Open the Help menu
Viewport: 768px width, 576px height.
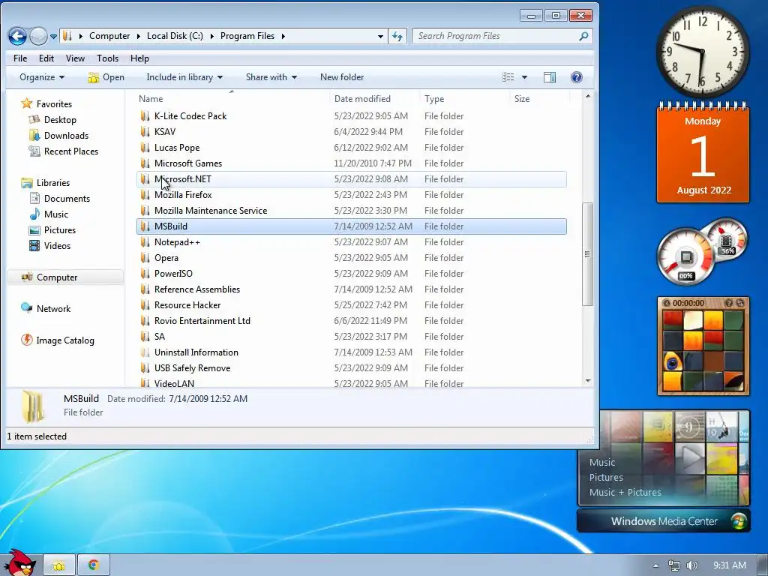click(139, 58)
